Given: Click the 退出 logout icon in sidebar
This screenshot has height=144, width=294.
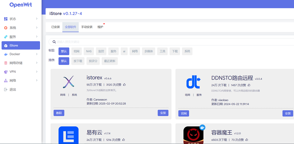Looking at the screenshot, I should coord(6,89).
